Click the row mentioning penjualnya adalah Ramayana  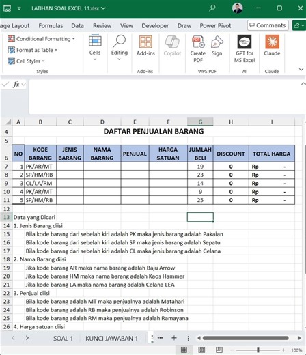pyautogui.click(x=107, y=318)
